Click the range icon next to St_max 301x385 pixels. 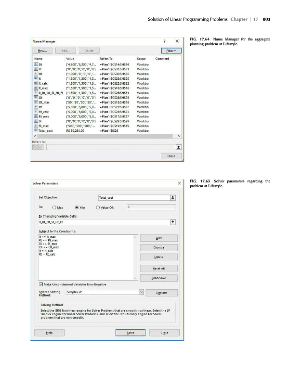pos(36,126)
